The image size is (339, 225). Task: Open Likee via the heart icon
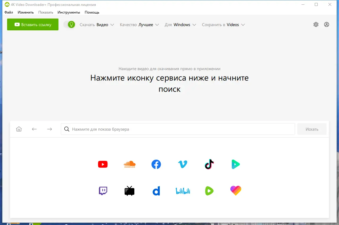pos(235,191)
